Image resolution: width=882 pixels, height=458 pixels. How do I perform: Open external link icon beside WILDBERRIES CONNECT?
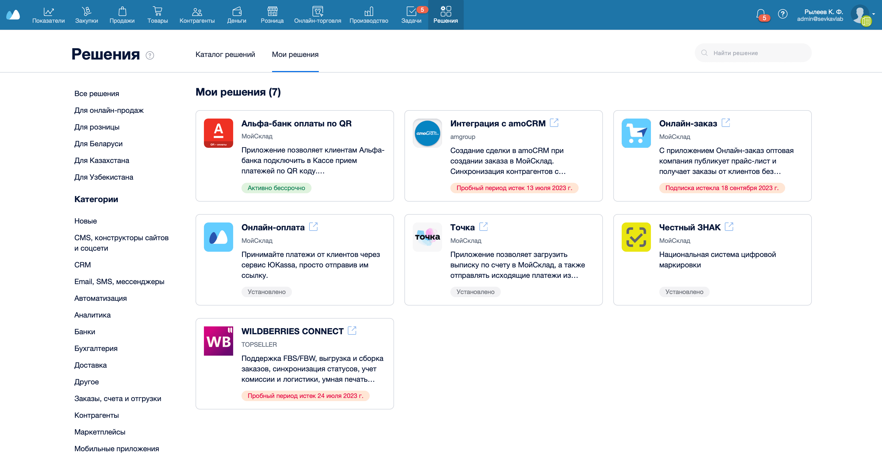pyautogui.click(x=352, y=331)
